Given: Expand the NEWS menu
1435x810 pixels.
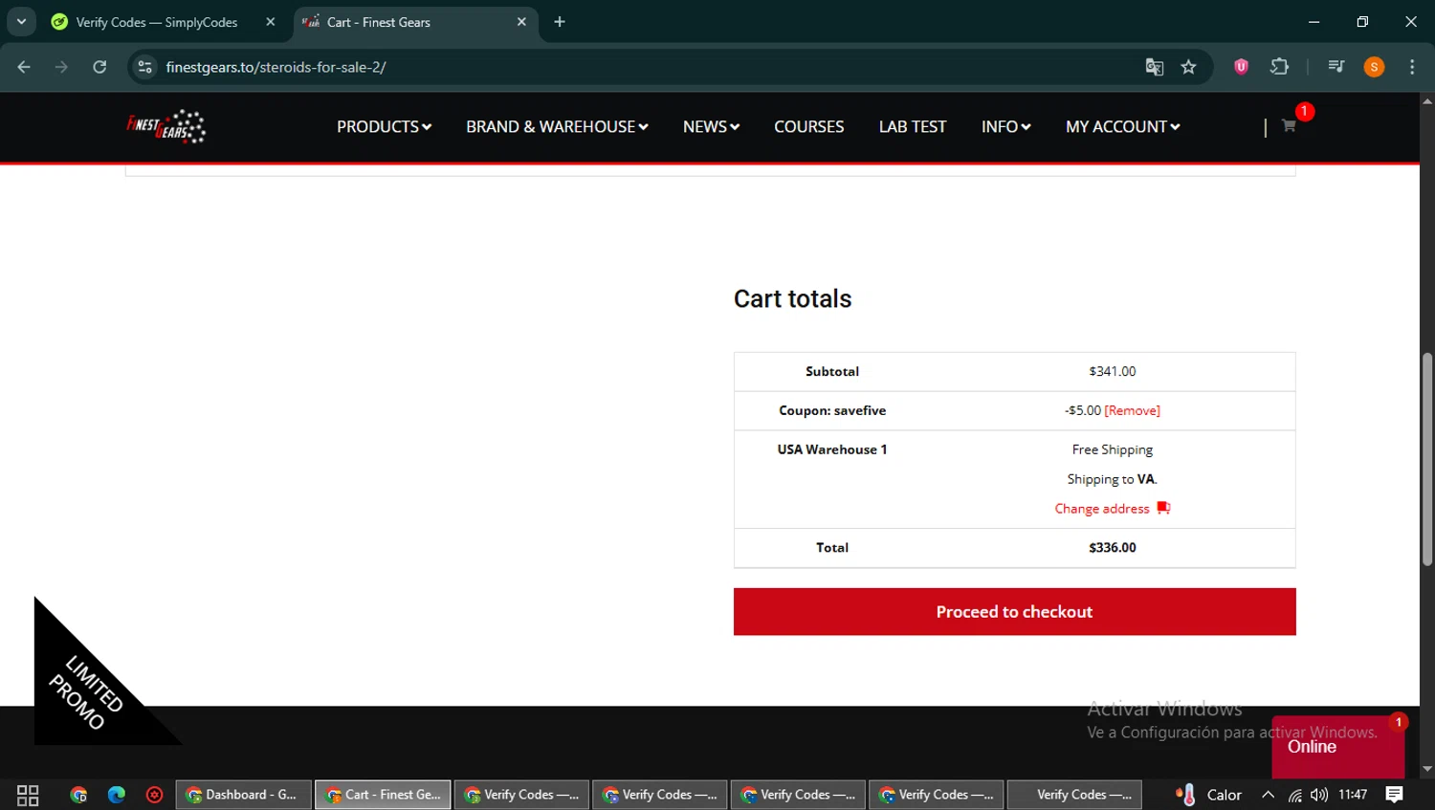Looking at the screenshot, I should [x=711, y=126].
